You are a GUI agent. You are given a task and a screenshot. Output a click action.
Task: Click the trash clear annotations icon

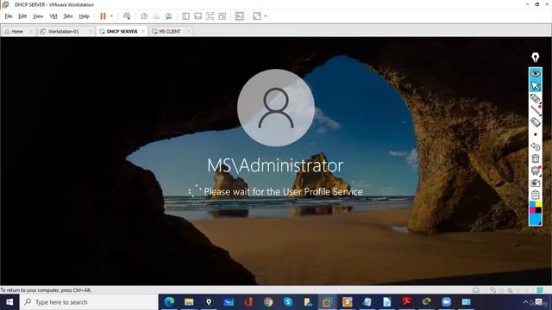pos(535,158)
